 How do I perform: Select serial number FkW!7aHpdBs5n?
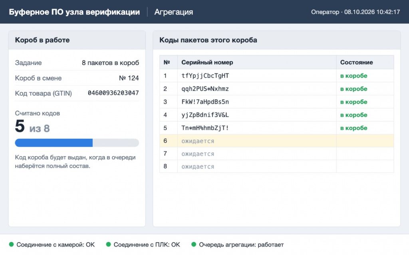[x=205, y=102]
